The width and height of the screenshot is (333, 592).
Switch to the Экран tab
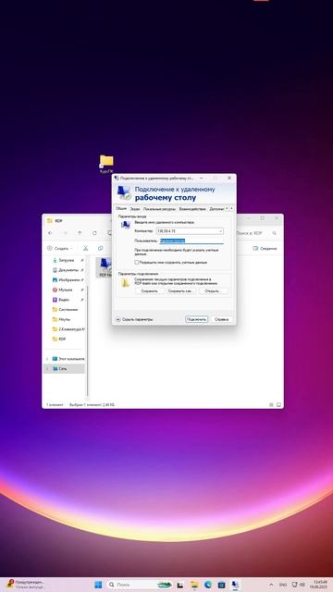point(135,209)
